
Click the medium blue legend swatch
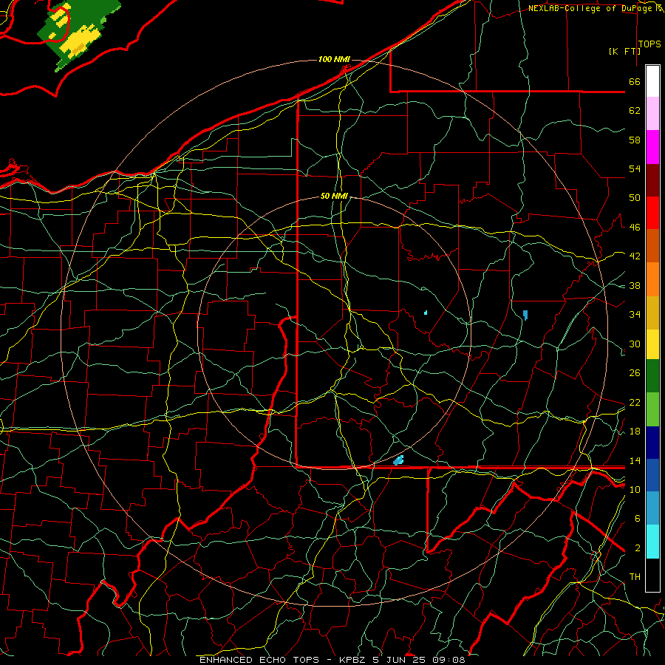[x=652, y=475]
